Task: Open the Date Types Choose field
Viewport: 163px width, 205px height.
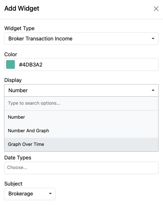Action: 81,168
